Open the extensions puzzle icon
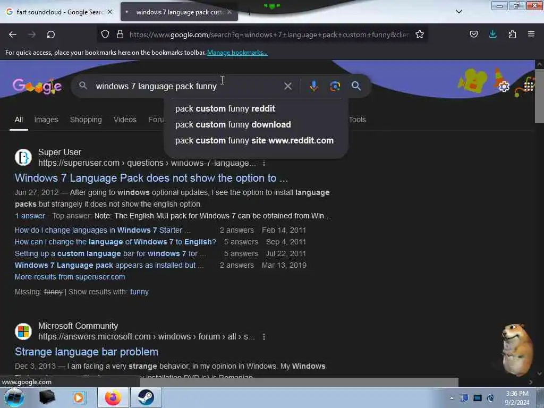 click(x=512, y=35)
